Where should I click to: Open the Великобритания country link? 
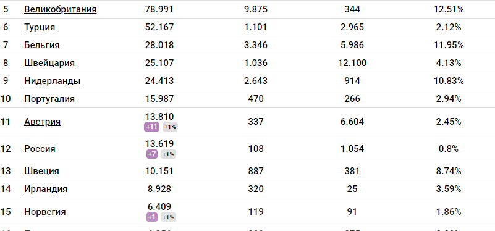pos(61,9)
